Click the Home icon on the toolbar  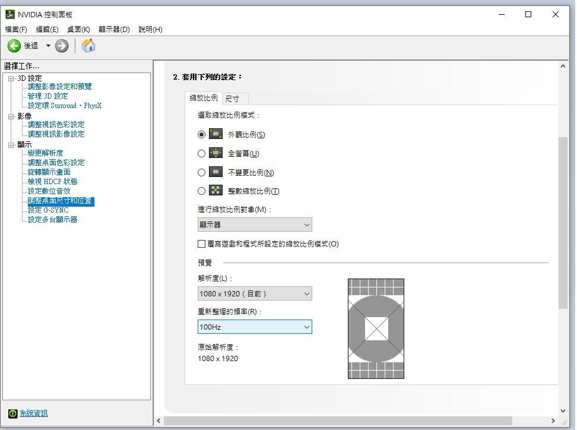88,45
